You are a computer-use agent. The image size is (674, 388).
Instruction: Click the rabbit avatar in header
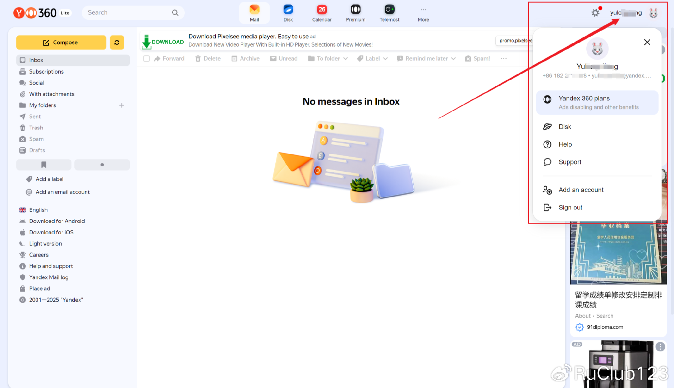pyautogui.click(x=653, y=13)
